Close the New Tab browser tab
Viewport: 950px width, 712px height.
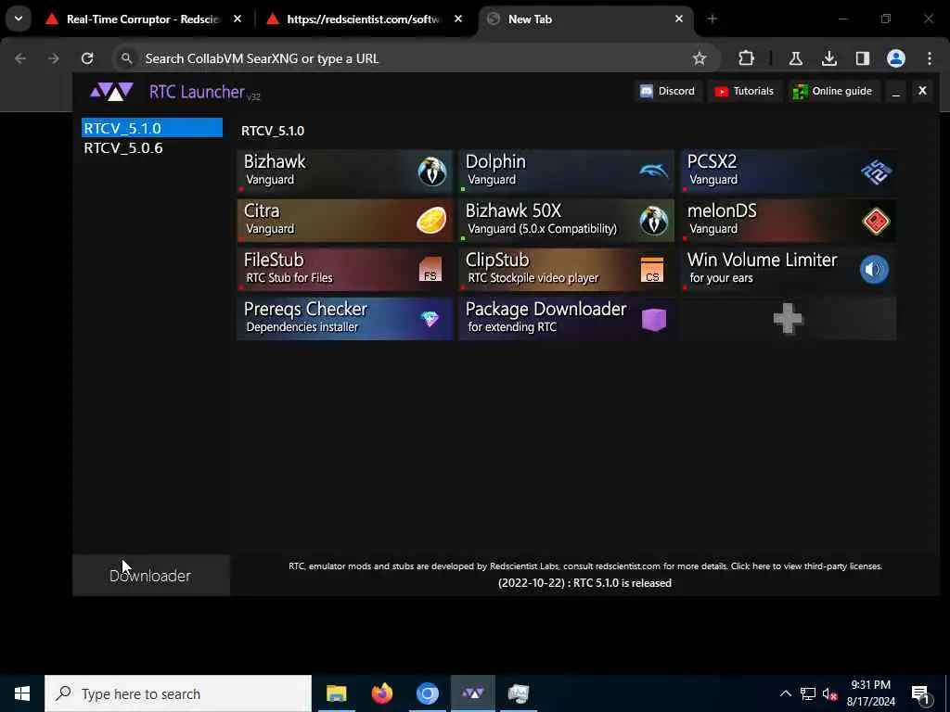(678, 19)
